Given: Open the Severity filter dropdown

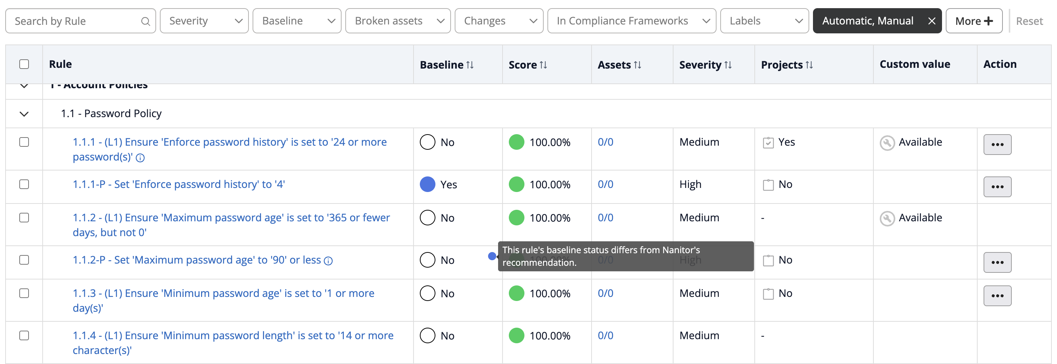Looking at the screenshot, I should pyautogui.click(x=204, y=21).
